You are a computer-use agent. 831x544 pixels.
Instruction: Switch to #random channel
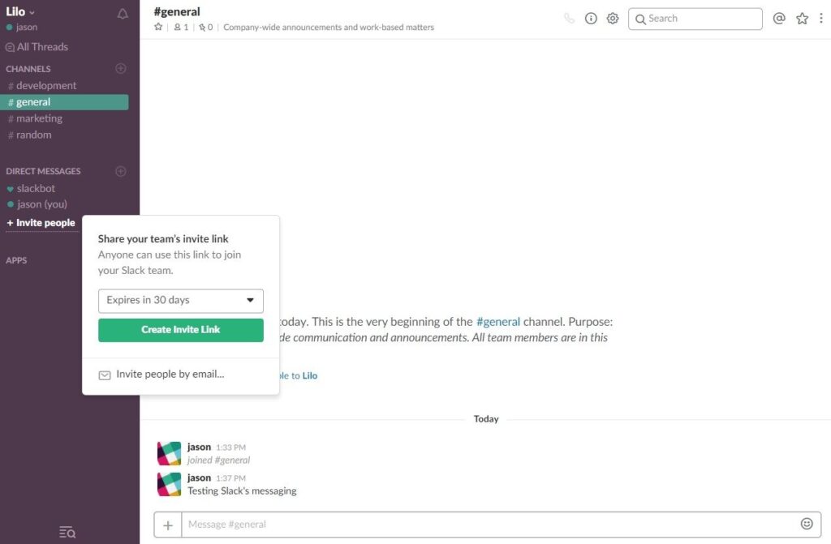[x=30, y=135]
